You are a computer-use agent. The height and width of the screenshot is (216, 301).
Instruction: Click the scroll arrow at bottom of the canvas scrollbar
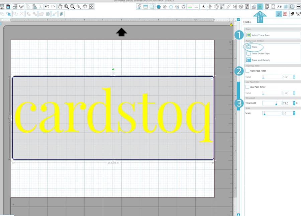click(x=238, y=215)
